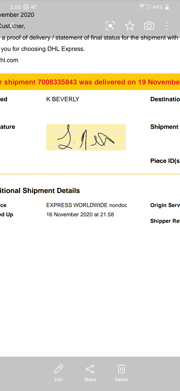Tap the battery icon in status bar
180x391 pixels.
pos(167,7)
